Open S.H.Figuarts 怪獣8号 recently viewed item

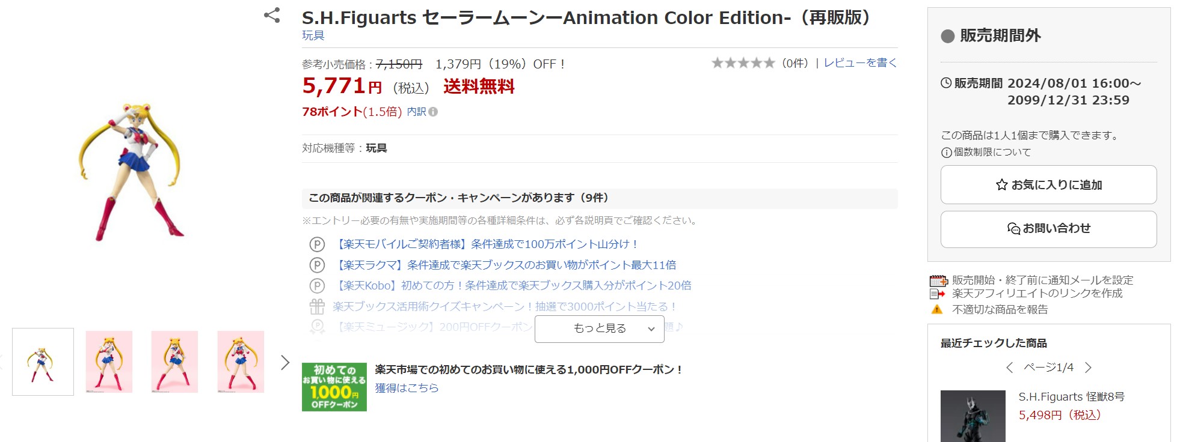[1071, 397]
